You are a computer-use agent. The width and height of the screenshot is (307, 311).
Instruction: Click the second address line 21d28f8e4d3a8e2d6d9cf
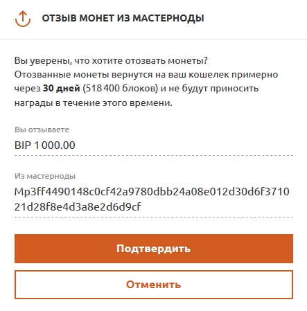pyautogui.click(x=78, y=207)
